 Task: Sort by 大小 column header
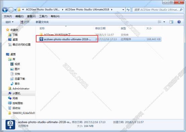coord(149,28)
